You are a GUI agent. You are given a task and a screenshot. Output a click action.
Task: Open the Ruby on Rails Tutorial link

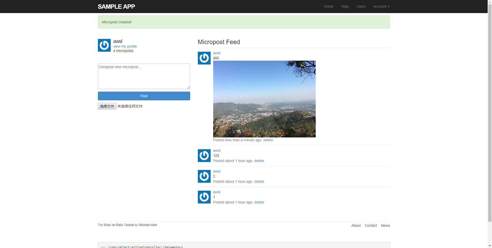[x=119, y=225]
